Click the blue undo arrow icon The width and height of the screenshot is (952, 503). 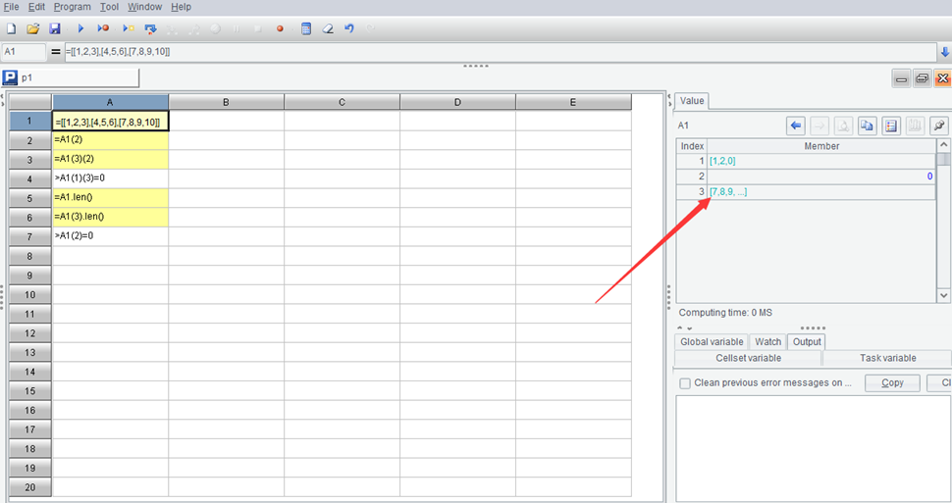[x=349, y=29]
